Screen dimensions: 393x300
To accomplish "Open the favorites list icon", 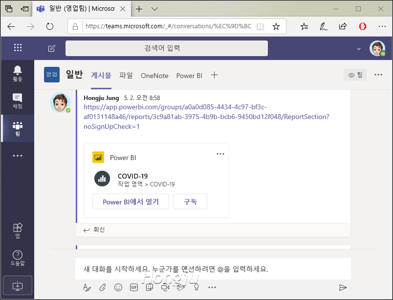I will pos(304,26).
